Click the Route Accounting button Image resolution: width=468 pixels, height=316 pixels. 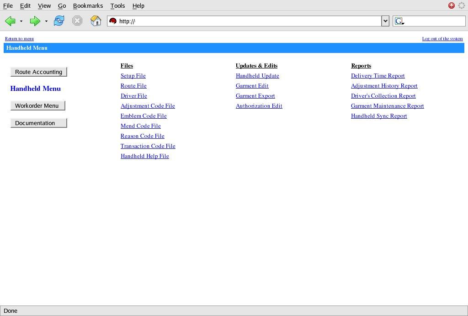39,72
